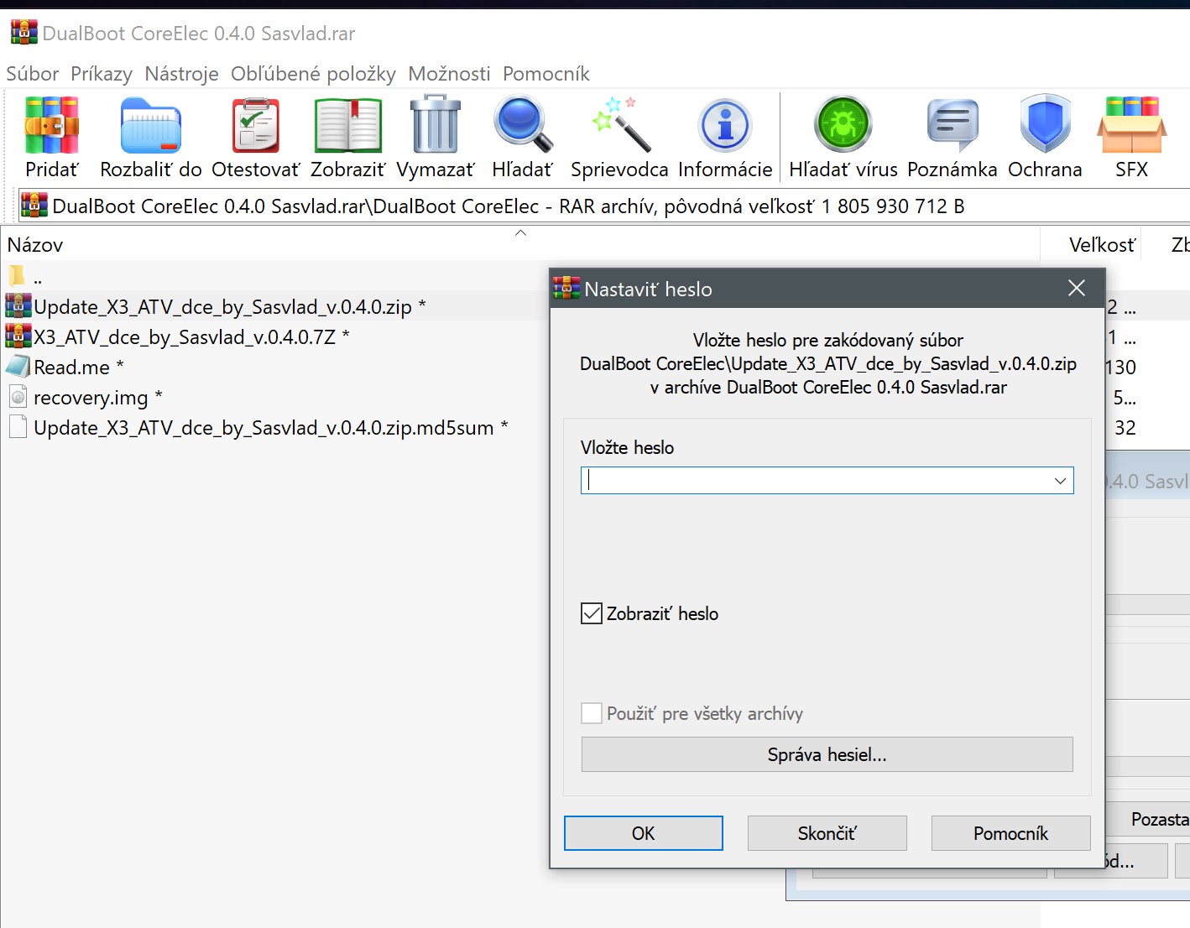The width and height of the screenshot is (1190, 928).
Task: Open the Informácie archive info icon
Action: 724,126
